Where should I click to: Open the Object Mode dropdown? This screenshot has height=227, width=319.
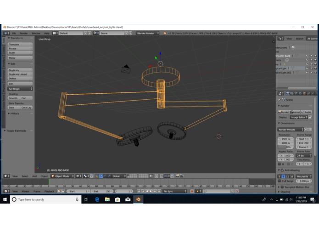click(62, 176)
